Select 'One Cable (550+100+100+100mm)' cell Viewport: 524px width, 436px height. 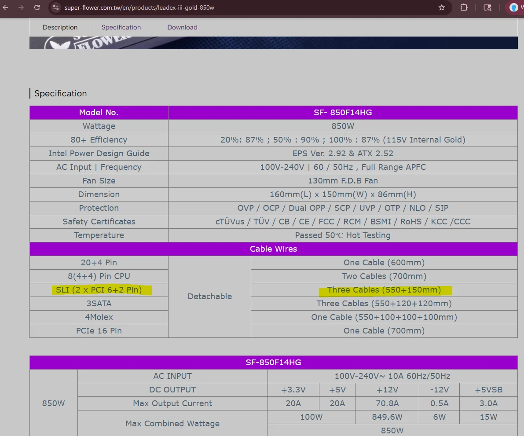pyautogui.click(x=385, y=317)
